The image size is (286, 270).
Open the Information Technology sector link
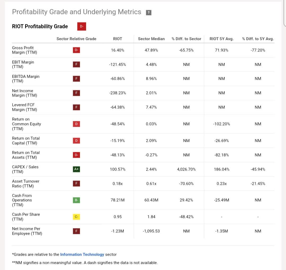(x=82, y=254)
